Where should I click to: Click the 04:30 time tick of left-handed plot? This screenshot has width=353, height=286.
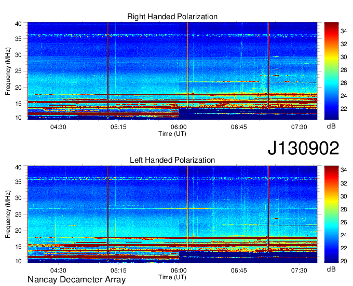pyautogui.click(x=58, y=270)
